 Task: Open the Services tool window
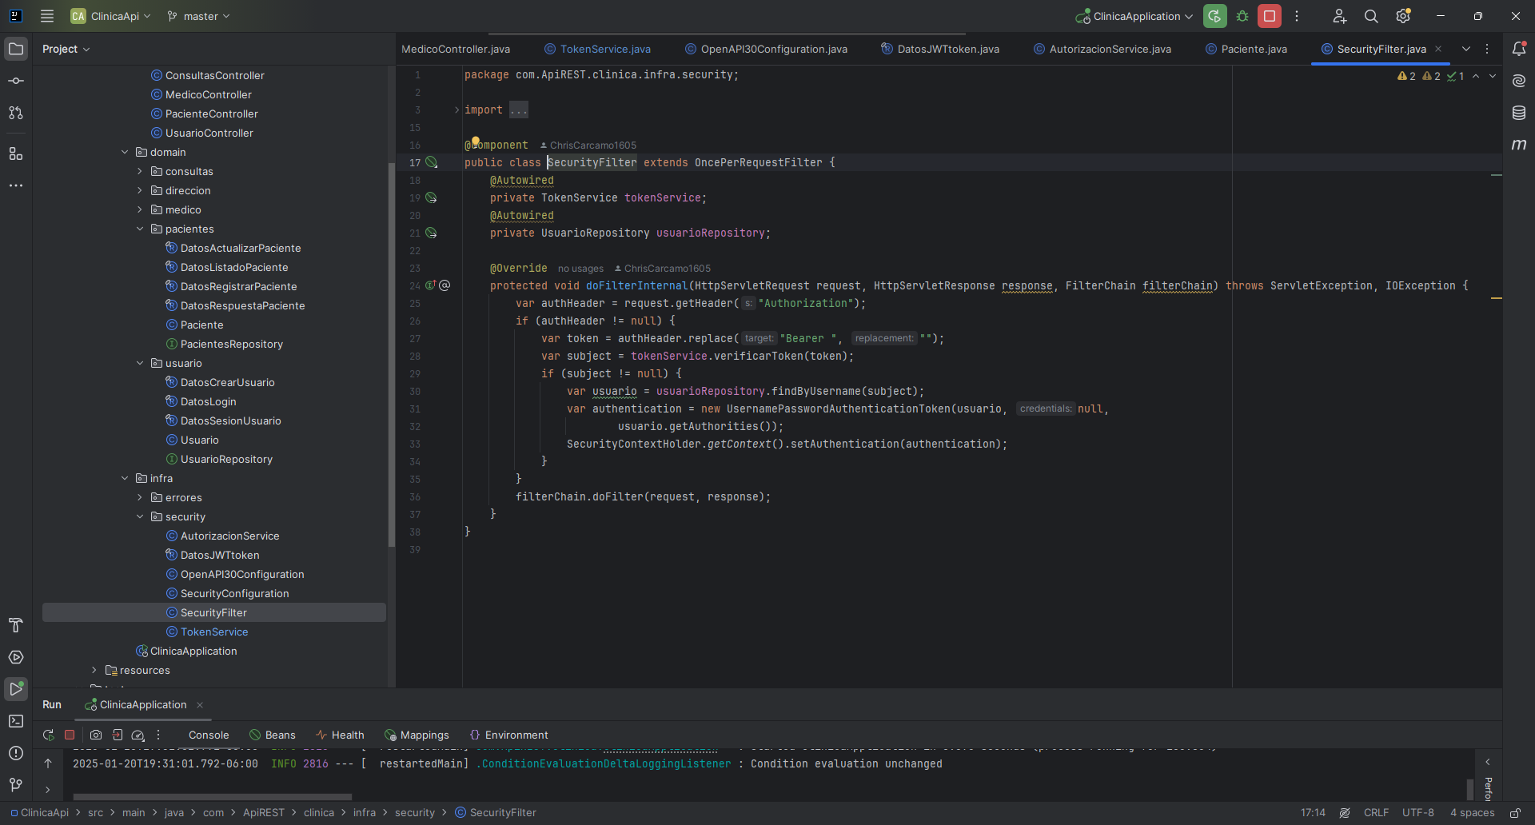pos(16,657)
